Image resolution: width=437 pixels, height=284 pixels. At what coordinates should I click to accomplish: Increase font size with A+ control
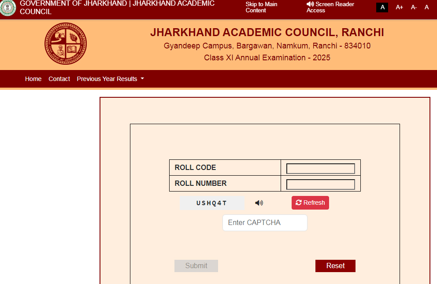tap(399, 7)
